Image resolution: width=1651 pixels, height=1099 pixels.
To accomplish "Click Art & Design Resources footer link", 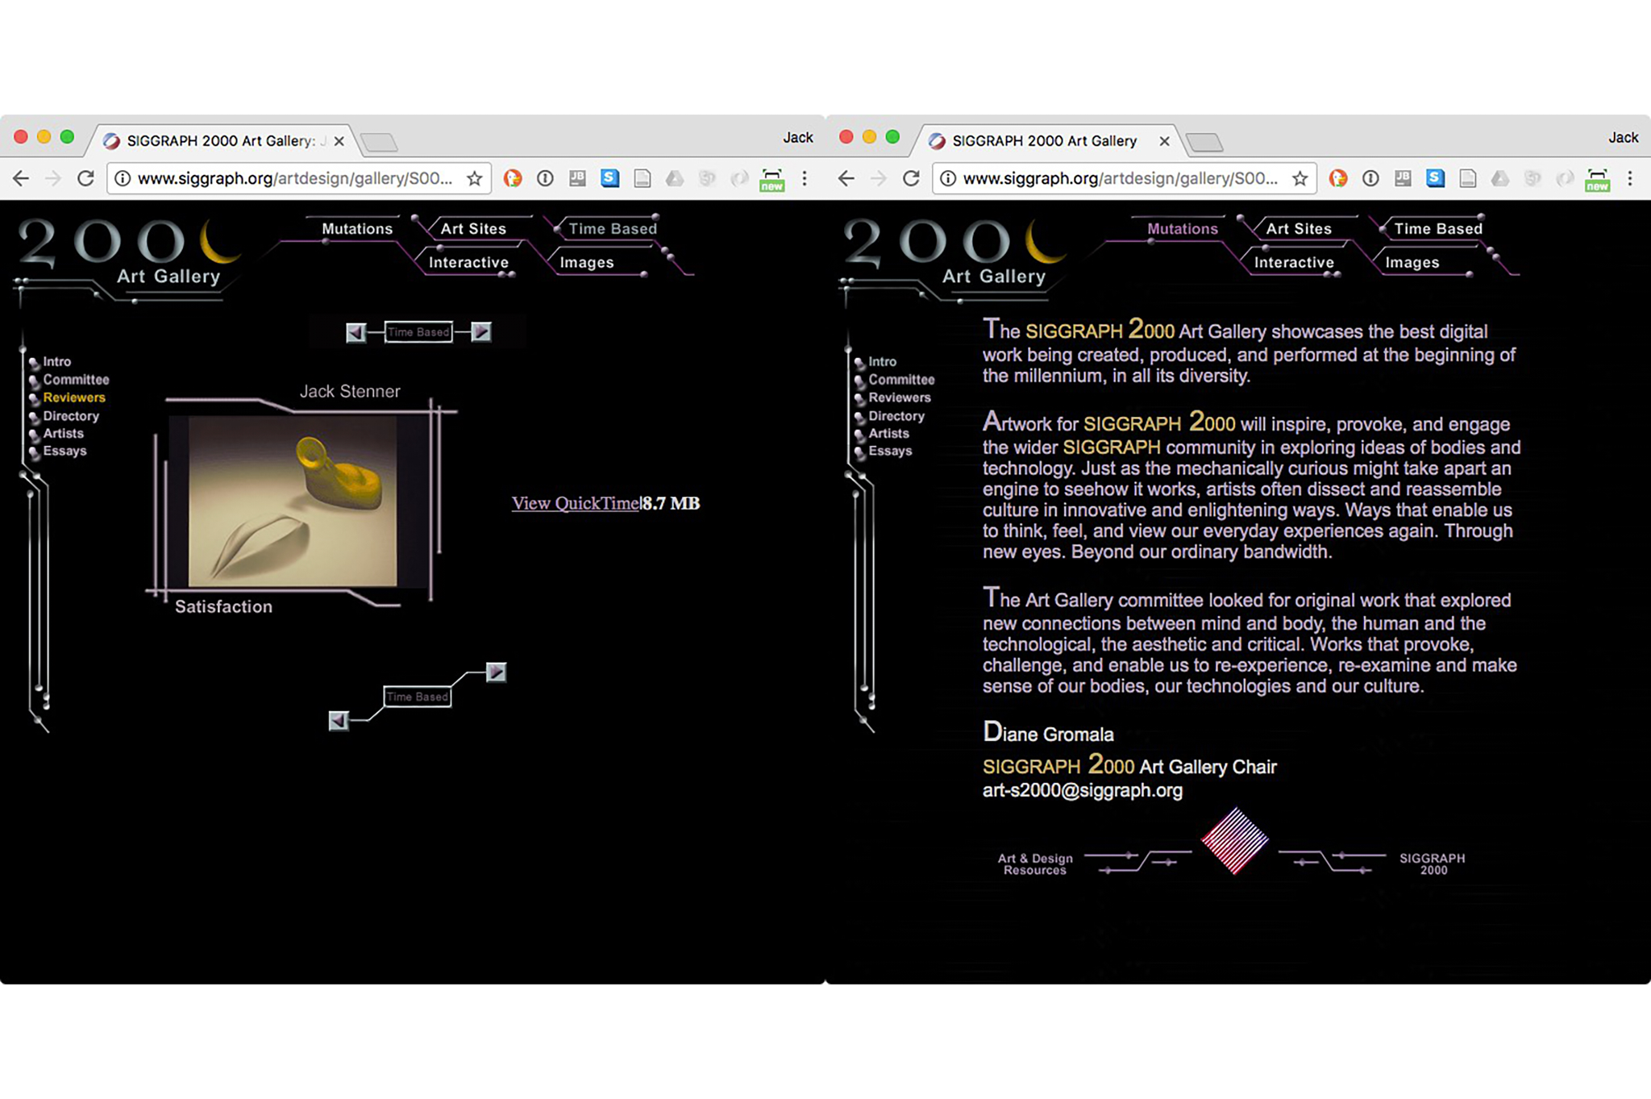I will click(x=1035, y=864).
